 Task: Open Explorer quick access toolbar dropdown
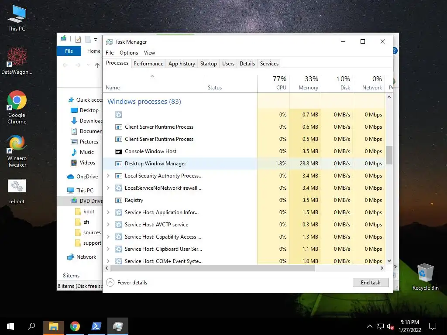[x=96, y=40]
